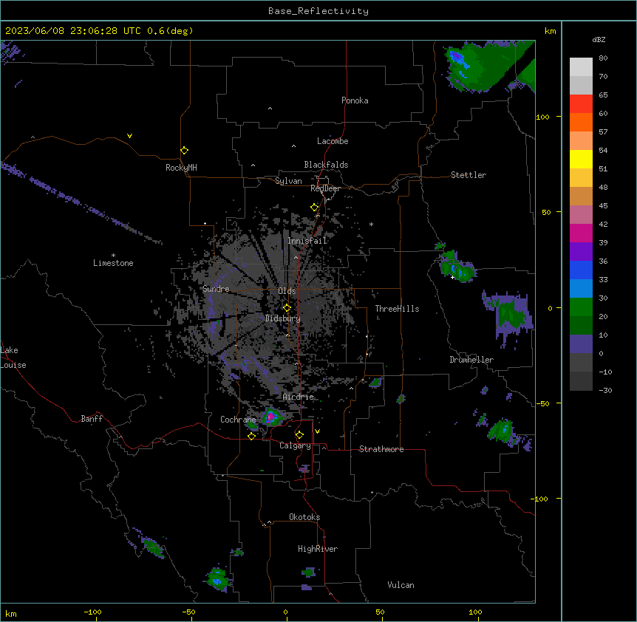Click the Vulcan label
Viewport: 637px width, 622px height.
click(x=401, y=585)
